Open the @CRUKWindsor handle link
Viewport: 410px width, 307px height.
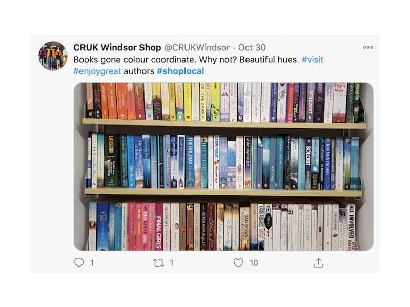coord(197,47)
